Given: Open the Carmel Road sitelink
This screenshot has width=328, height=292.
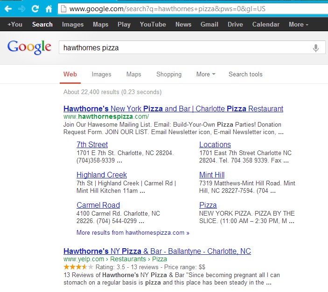Looking at the screenshot, I should tap(98, 205).
